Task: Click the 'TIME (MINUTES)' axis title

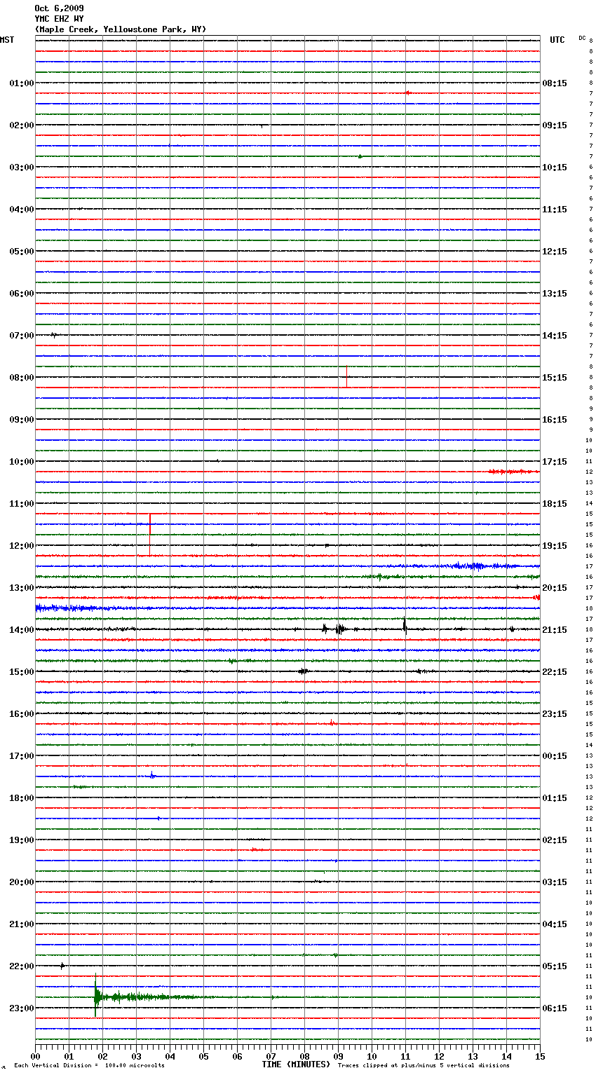Action: [296, 1064]
